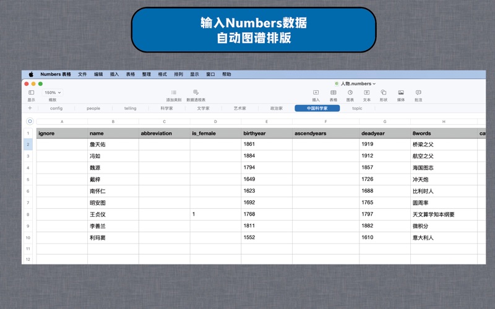Select column E header
Image resolution: width=495 pixels, height=309 pixels.
267,121
